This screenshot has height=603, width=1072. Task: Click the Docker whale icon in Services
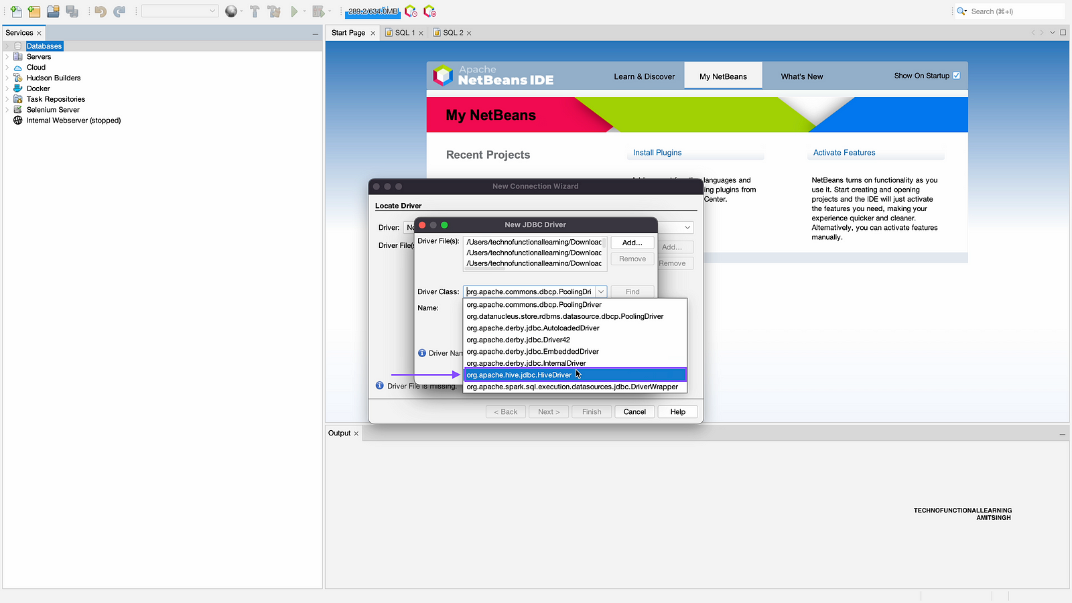pyautogui.click(x=18, y=88)
